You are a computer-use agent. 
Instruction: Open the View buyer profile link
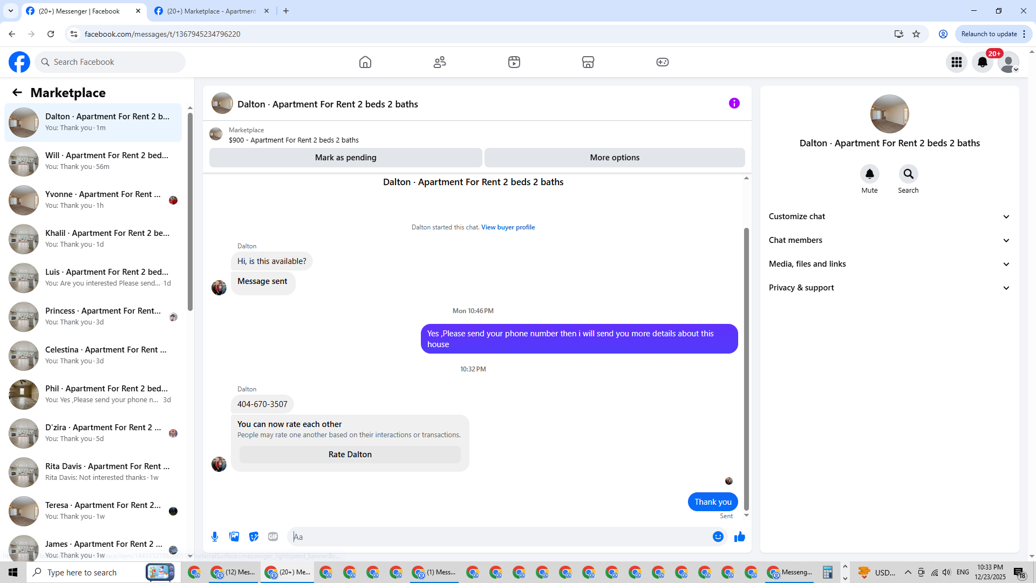pyautogui.click(x=508, y=227)
